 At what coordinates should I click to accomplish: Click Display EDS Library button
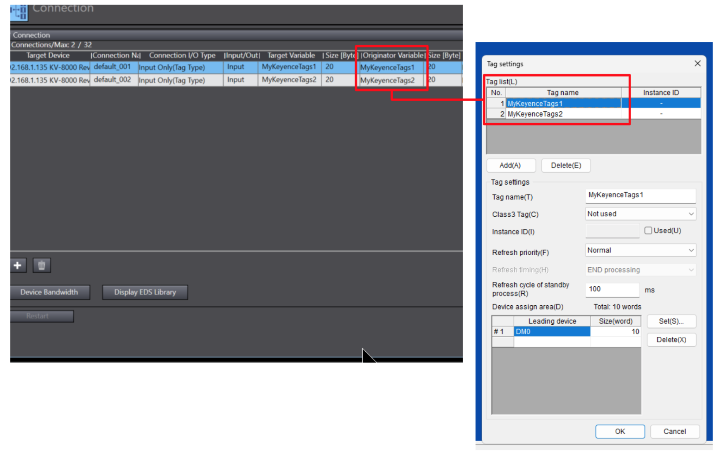click(145, 292)
